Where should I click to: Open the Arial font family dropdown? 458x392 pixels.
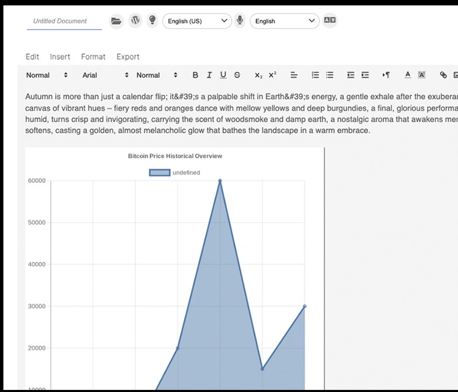point(105,75)
